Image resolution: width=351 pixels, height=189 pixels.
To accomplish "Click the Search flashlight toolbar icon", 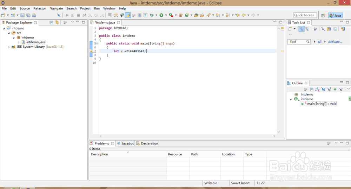I will click(208, 15).
